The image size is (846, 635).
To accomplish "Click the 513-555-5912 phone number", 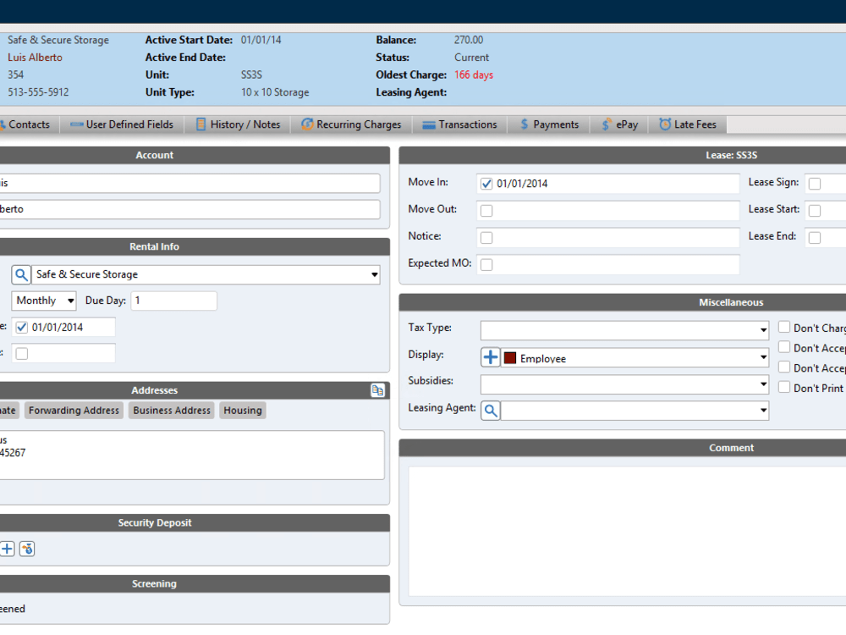I will (38, 92).
